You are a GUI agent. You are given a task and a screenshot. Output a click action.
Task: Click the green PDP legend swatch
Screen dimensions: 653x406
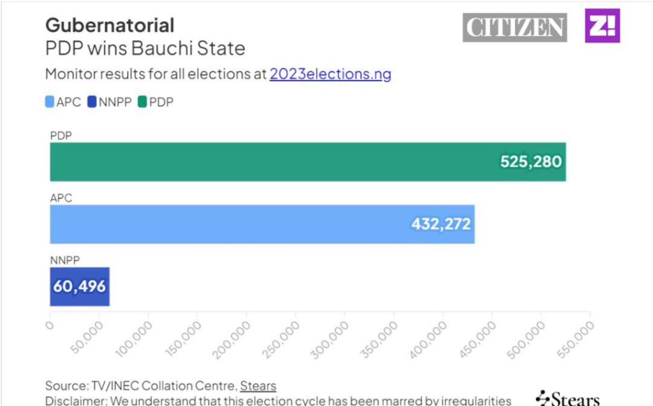pyautogui.click(x=142, y=101)
